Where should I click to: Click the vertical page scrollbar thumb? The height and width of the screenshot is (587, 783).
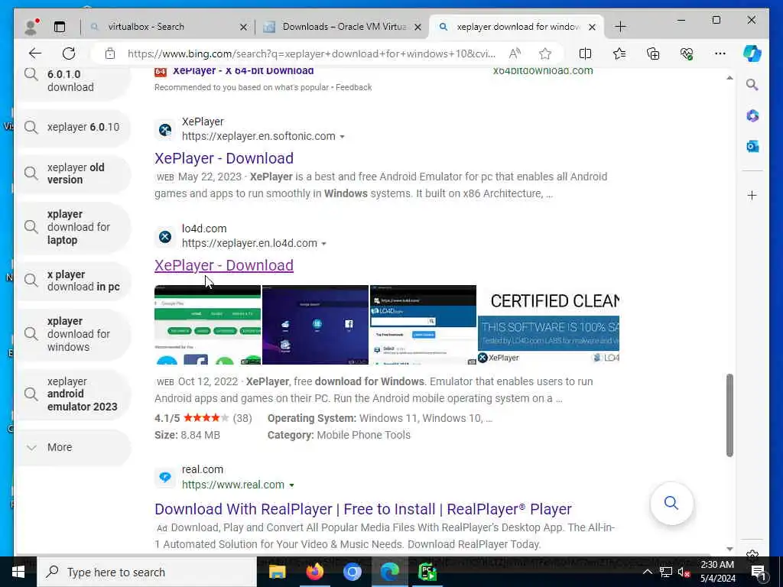(x=729, y=415)
